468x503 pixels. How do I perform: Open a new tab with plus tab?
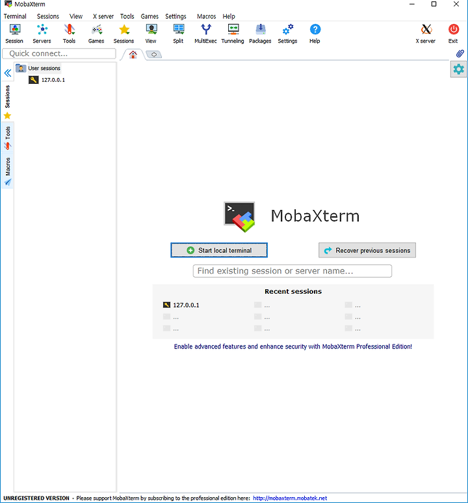click(153, 55)
